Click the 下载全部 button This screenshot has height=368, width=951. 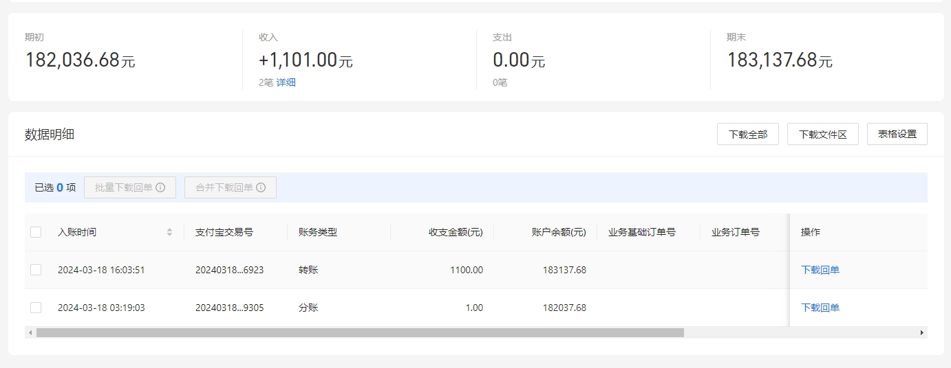coord(748,134)
